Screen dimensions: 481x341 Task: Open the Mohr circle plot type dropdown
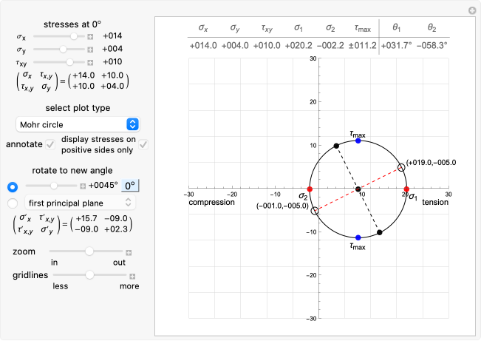coord(78,124)
